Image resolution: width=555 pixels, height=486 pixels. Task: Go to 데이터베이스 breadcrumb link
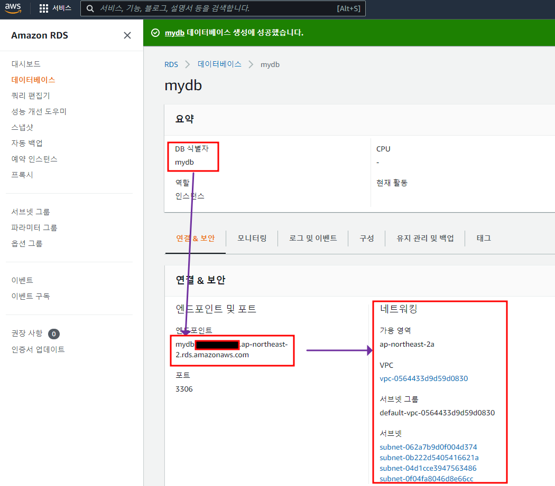pos(219,64)
